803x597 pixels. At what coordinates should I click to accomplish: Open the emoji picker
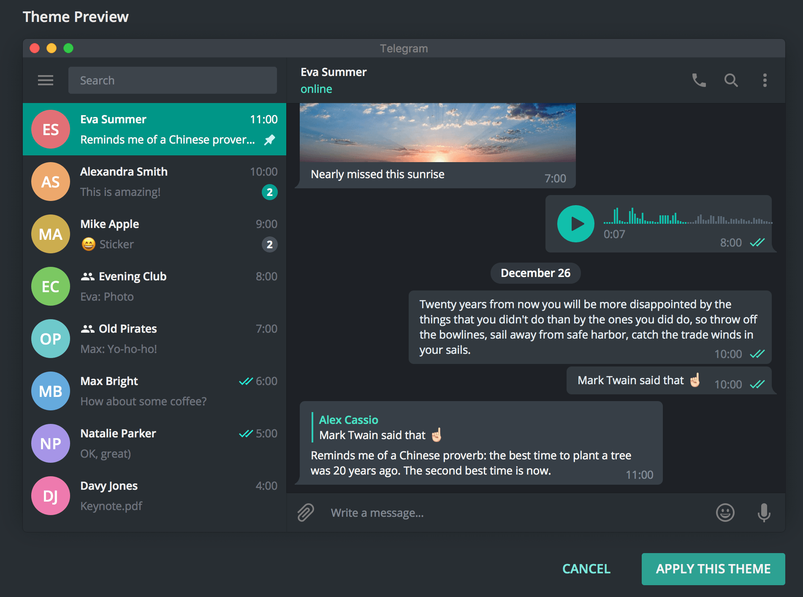(x=725, y=513)
